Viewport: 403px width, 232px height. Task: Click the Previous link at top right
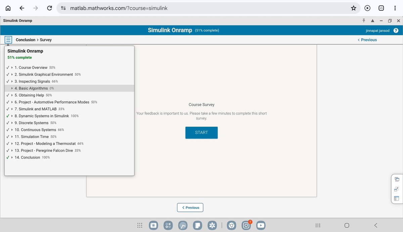(x=367, y=40)
